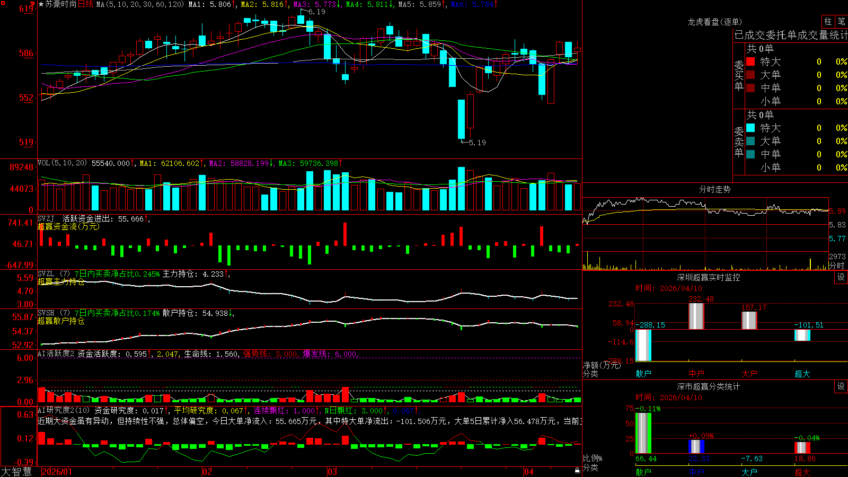Click the small red square icon in the top-left corner
848x477 pixels.
click(3, 3)
